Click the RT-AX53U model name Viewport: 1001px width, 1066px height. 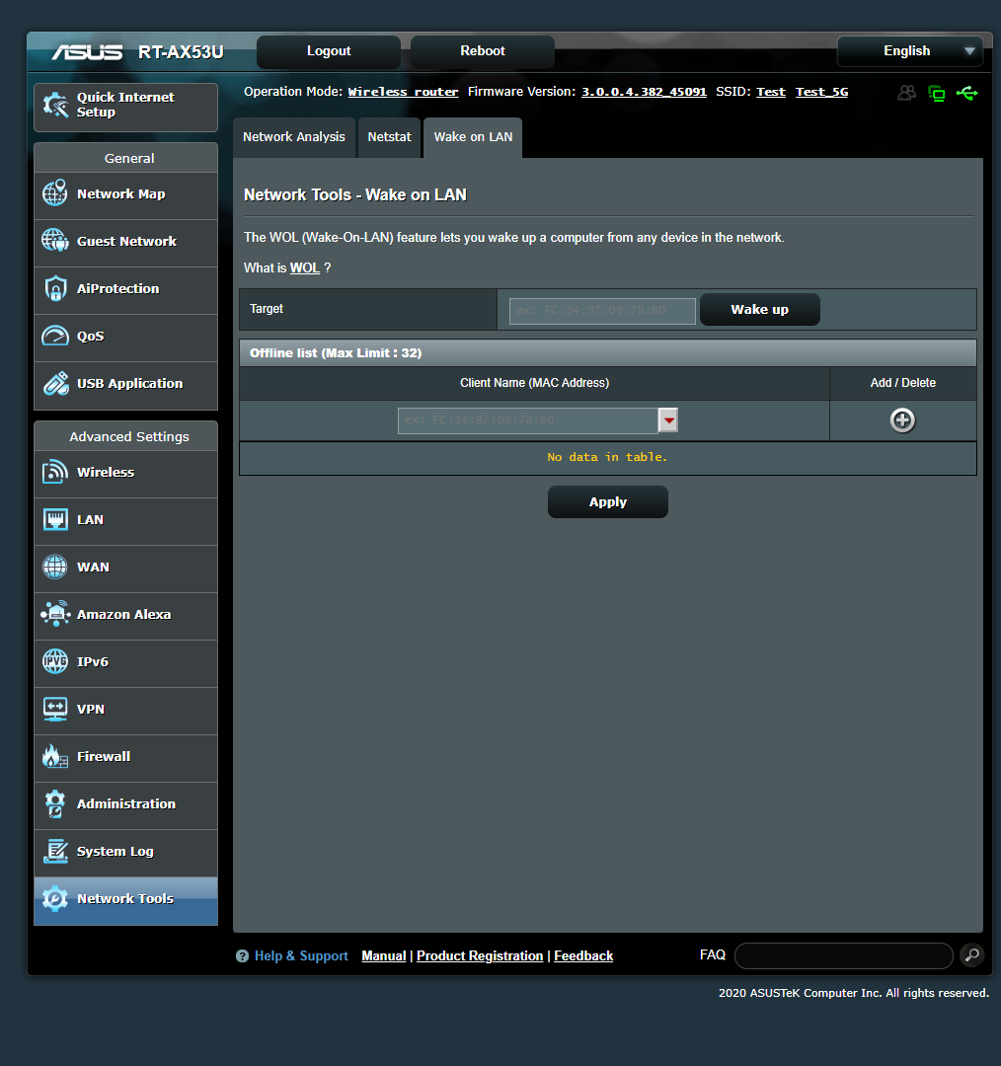[x=181, y=52]
